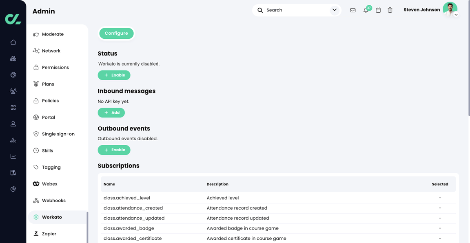Click the books library icon in left rail
The height and width of the screenshot is (243, 470).
13,172
